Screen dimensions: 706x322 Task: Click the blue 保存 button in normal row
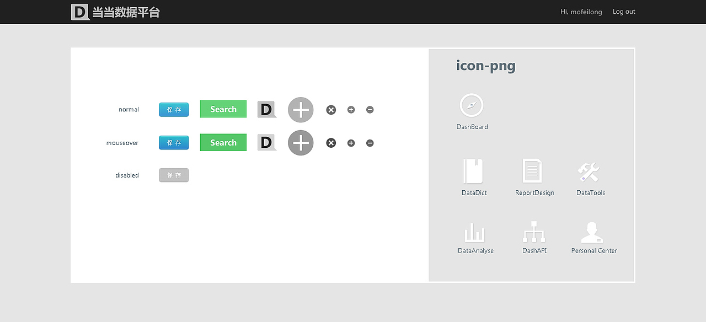[174, 110]
